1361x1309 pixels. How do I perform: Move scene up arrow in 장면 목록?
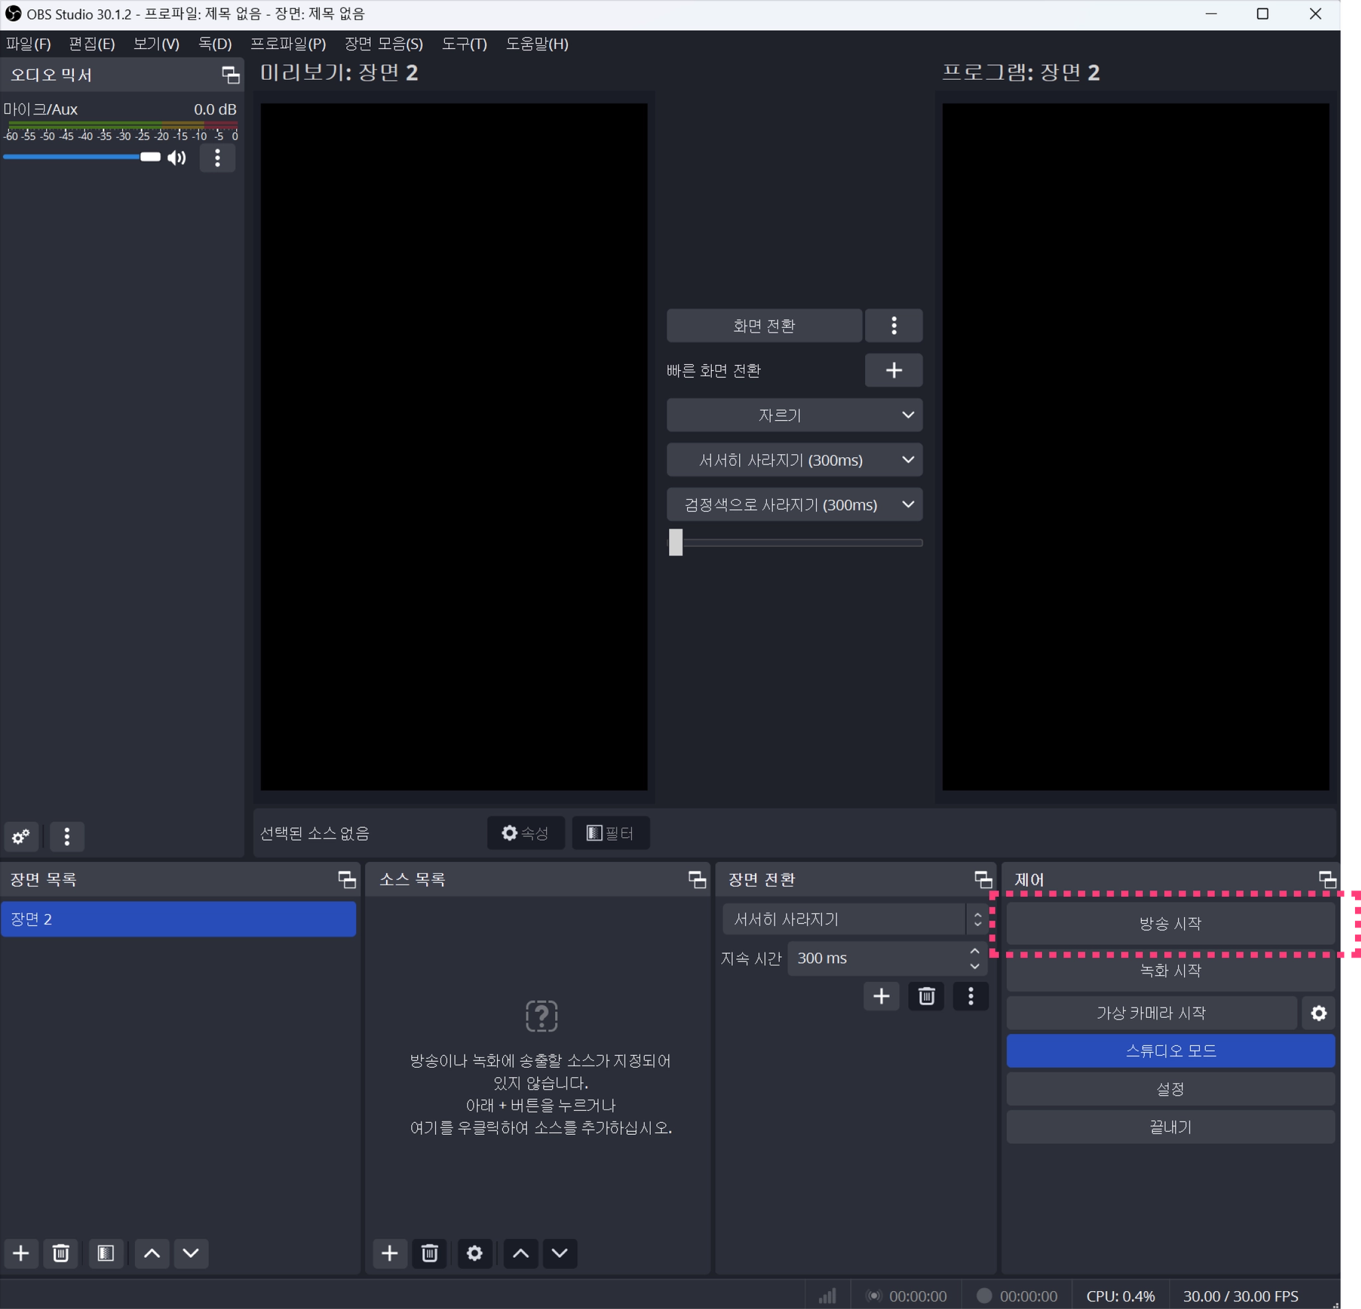(x=152, y=1253)
